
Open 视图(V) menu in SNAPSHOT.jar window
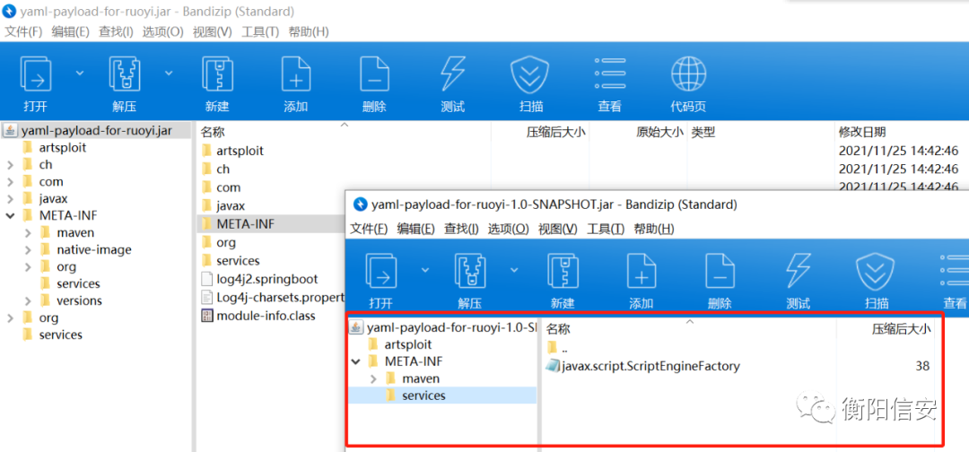click(557, 229)
